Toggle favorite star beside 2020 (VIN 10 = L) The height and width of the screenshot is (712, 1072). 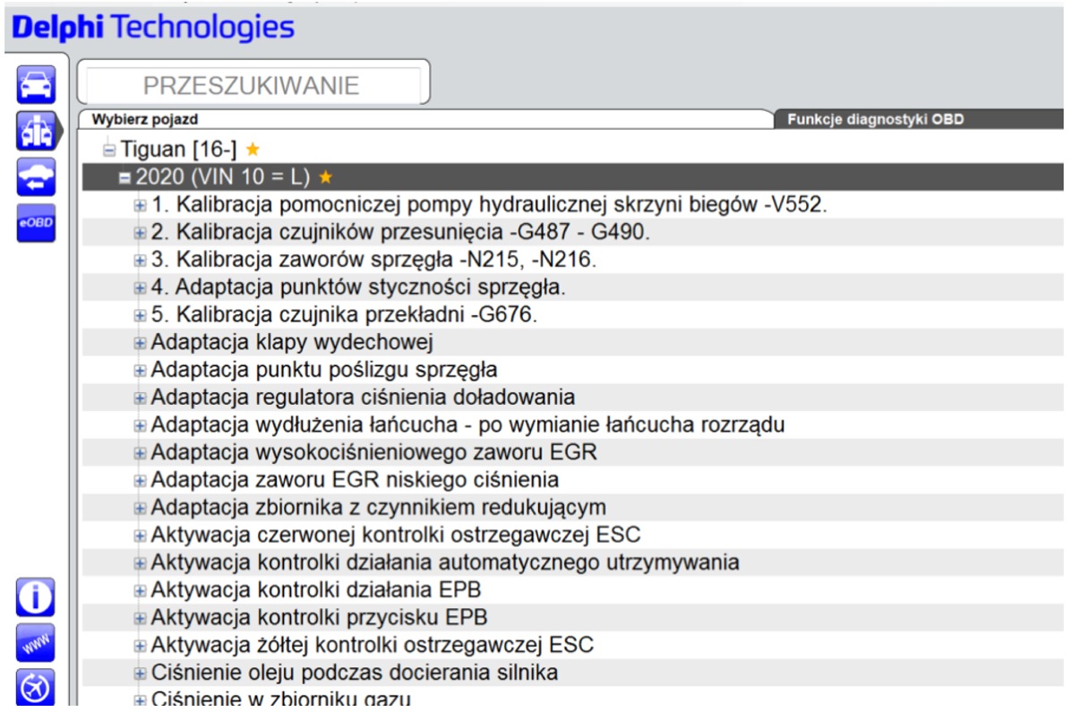click(325, 176)
